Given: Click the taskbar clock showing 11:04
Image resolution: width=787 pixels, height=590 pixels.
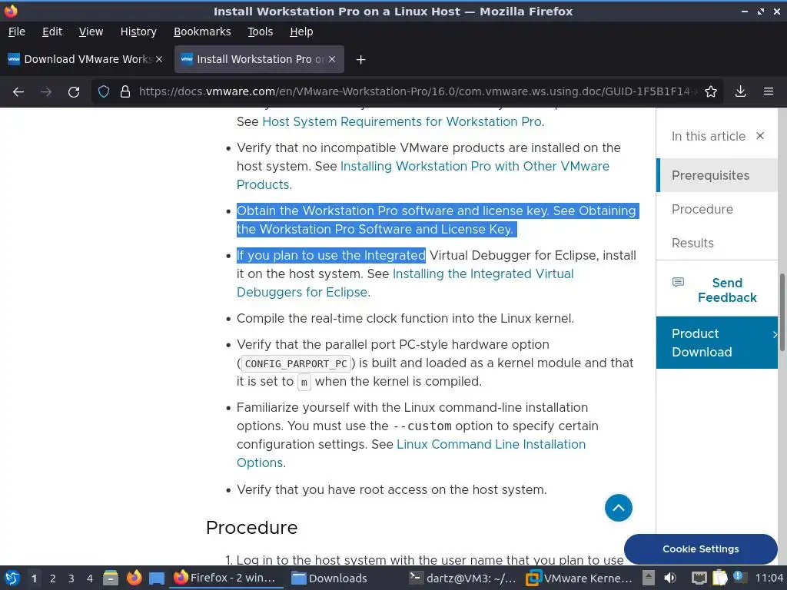Looking at the screenshot, I should pyautogui.click(x=769, y=578).
